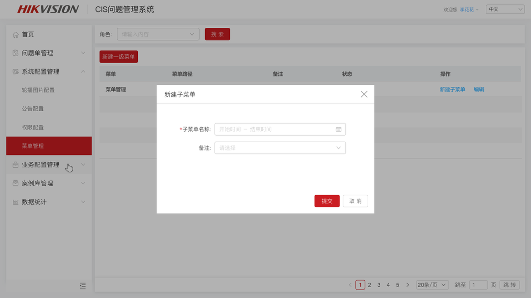
Task: Collapse the 系统配置管理 menu chevron
Action: pyautogui.click(x=83, y=72)
